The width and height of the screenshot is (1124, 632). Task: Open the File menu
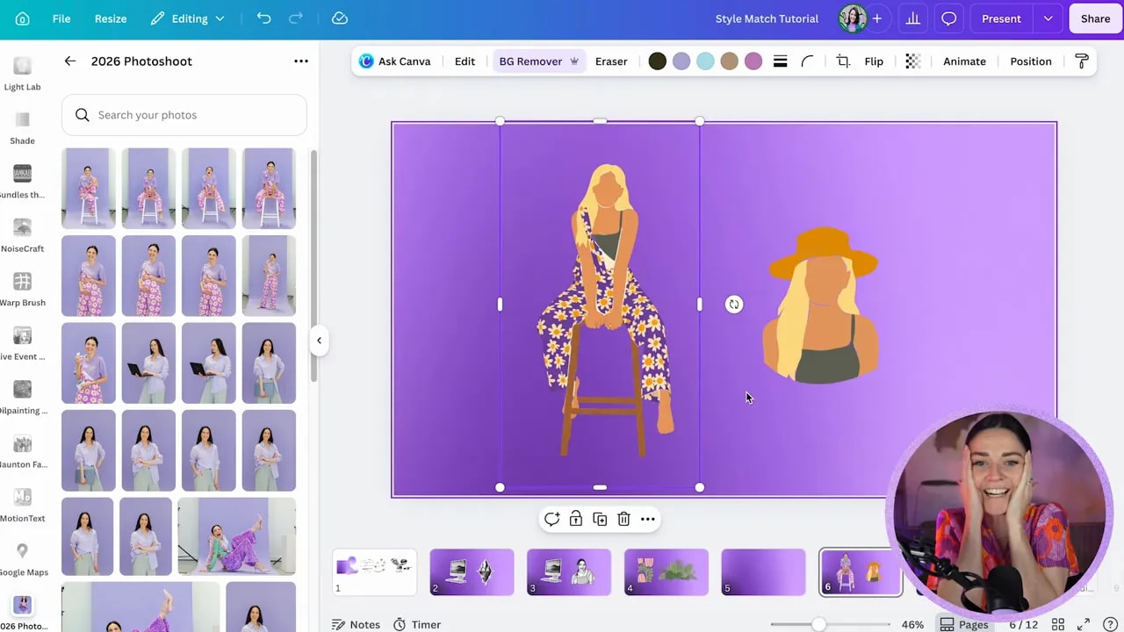(x=61, y=18)
